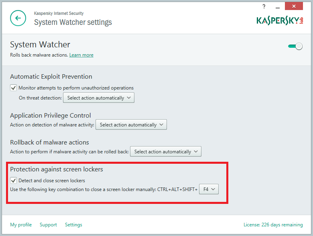The image size is (313, 236).
Task: Click the Rollback of malware actions heading
Action: [49, 142]
